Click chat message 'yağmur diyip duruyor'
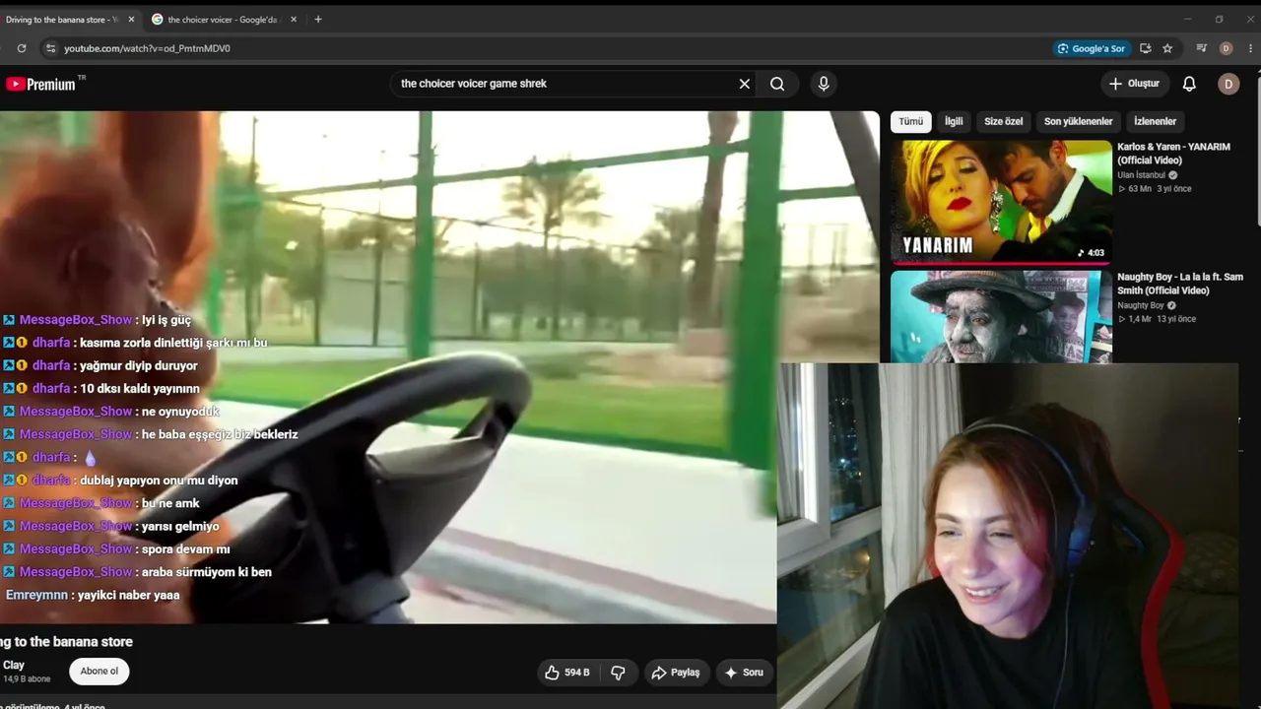 pos(139,366)
